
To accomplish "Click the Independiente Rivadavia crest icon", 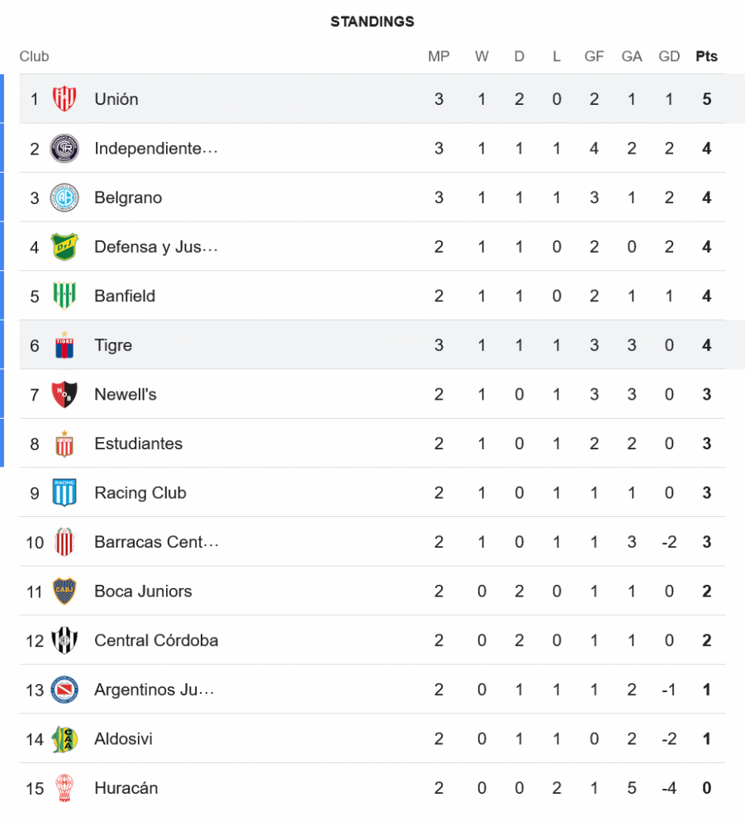I will coord(64,149).
